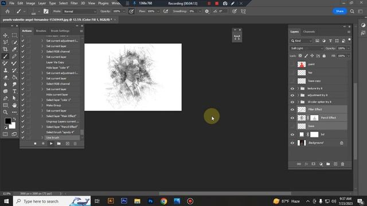Image resolution: width=367 pixels, height=206 pixels.
Task: Add a layer mask
Action: click(x=314, y=164)
